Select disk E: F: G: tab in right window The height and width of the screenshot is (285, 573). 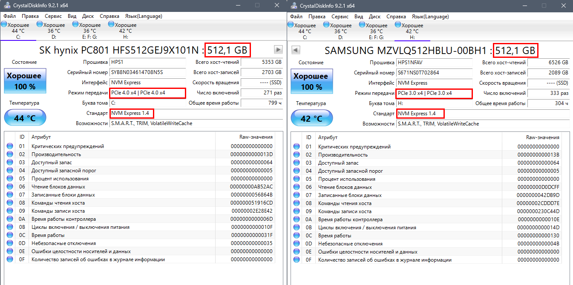[x=377, y=31]
